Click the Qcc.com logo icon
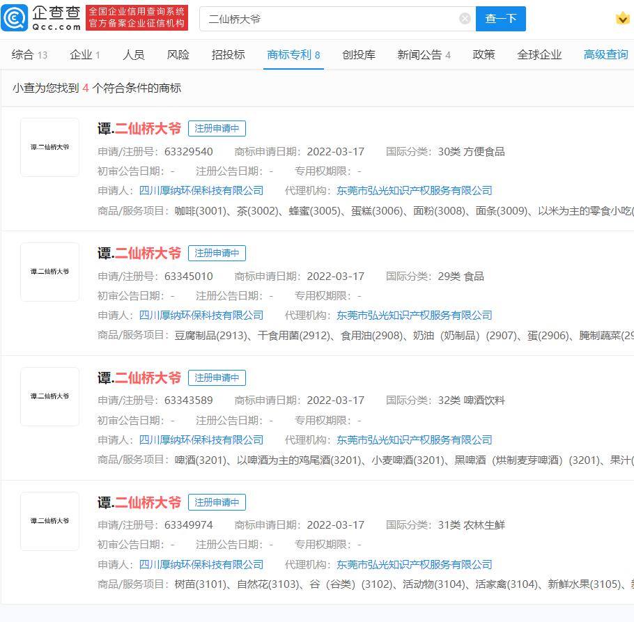The width and height of the screenshot is (634, 622). tap(15, 18)
